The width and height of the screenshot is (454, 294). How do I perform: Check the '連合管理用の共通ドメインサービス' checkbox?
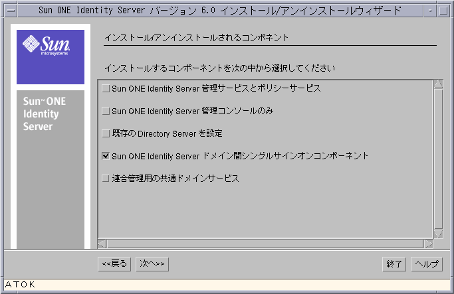tap(106, 179)
